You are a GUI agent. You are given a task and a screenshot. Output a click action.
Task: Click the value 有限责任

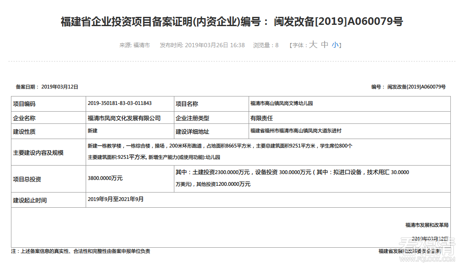(262, 118)
